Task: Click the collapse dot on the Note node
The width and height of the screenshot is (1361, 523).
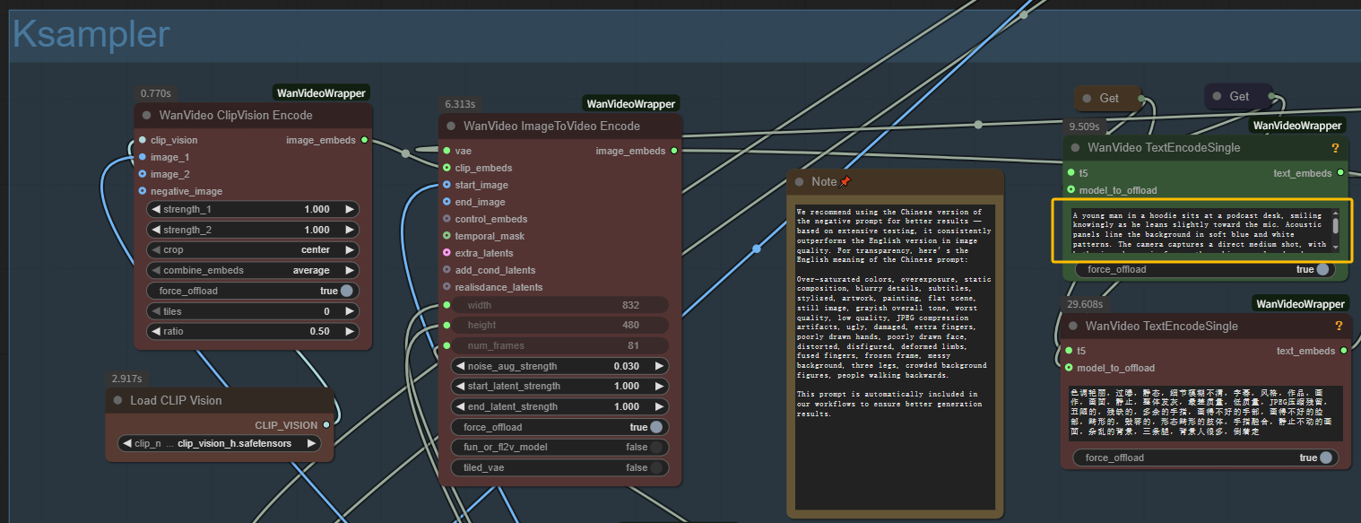Action: [799, 181]
